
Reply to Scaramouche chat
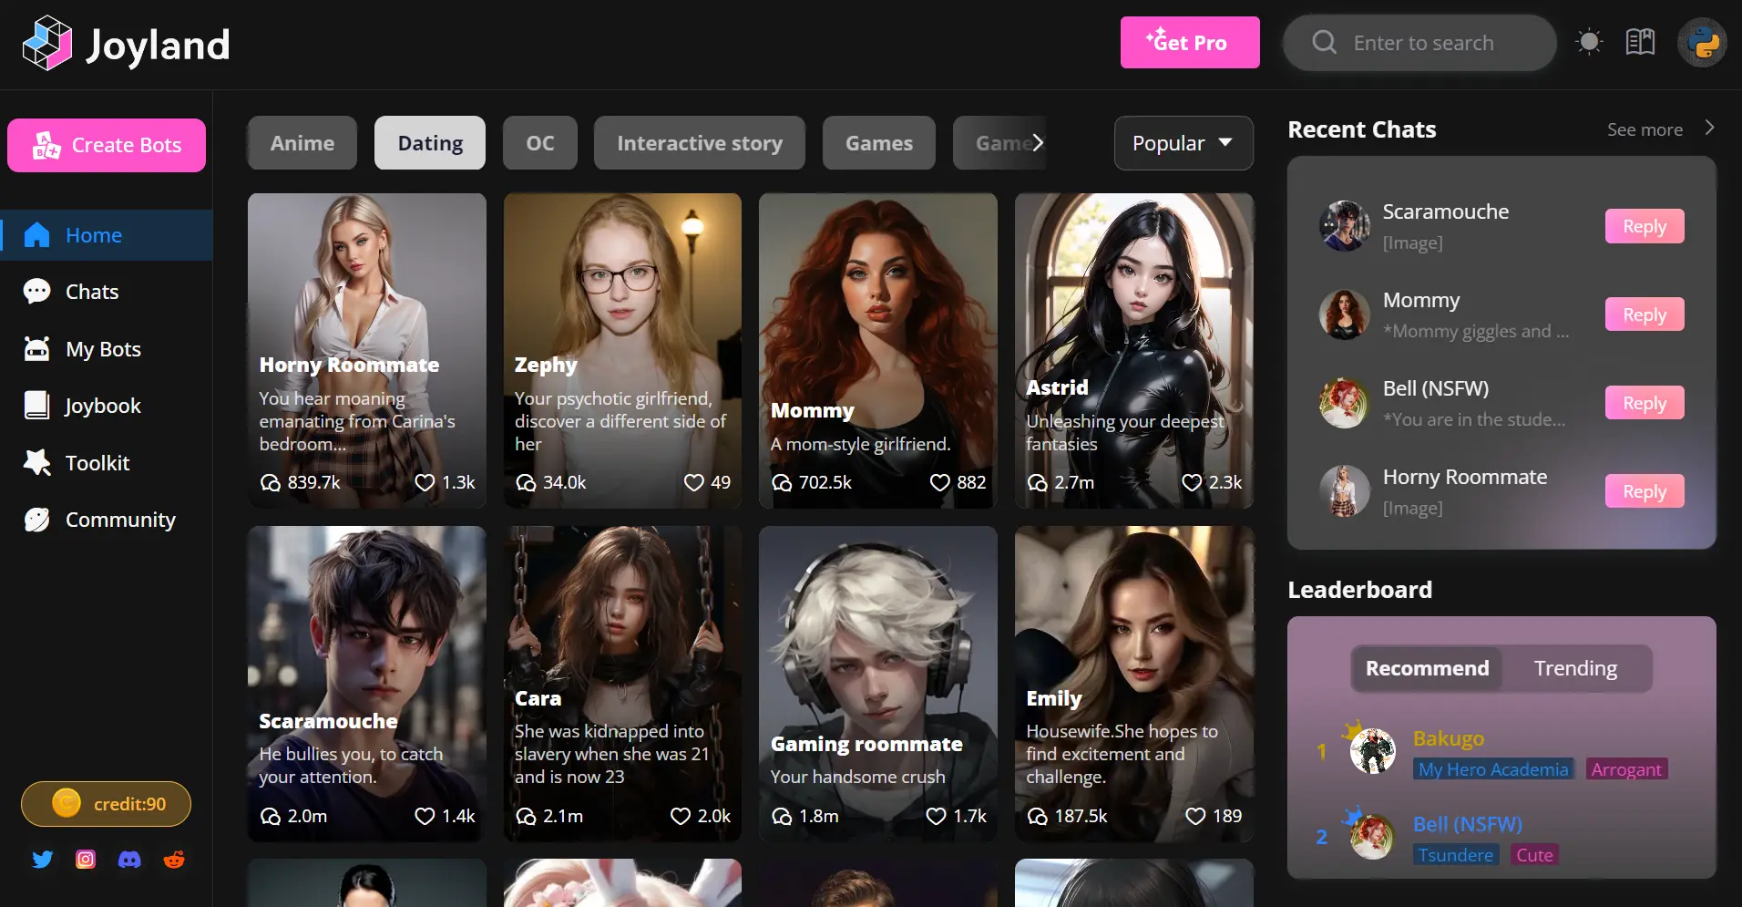click(x=1645, y=226)
